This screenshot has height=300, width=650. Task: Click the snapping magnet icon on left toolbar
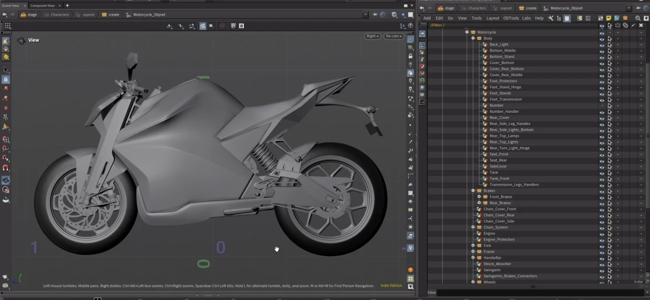tap(6, 168)
